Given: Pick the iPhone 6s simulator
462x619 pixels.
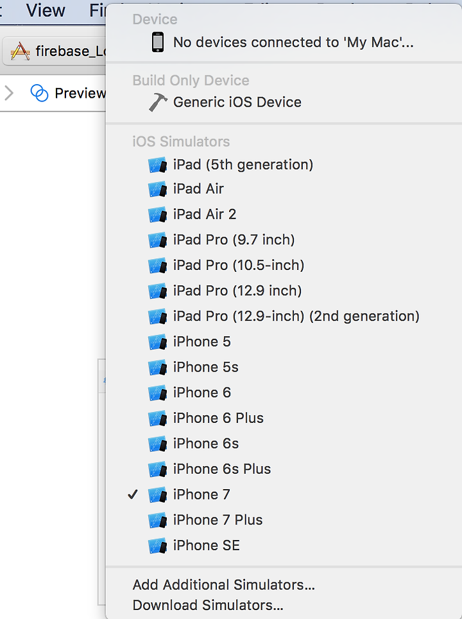Looking at the screenshot, I should (x=284, y=444).
